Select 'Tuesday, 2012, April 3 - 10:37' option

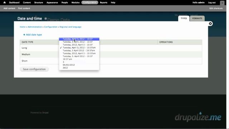click(79, 45)
